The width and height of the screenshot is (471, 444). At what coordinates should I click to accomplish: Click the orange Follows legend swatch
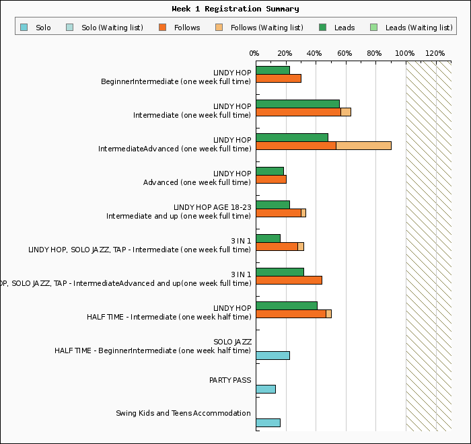pos(163,28)
